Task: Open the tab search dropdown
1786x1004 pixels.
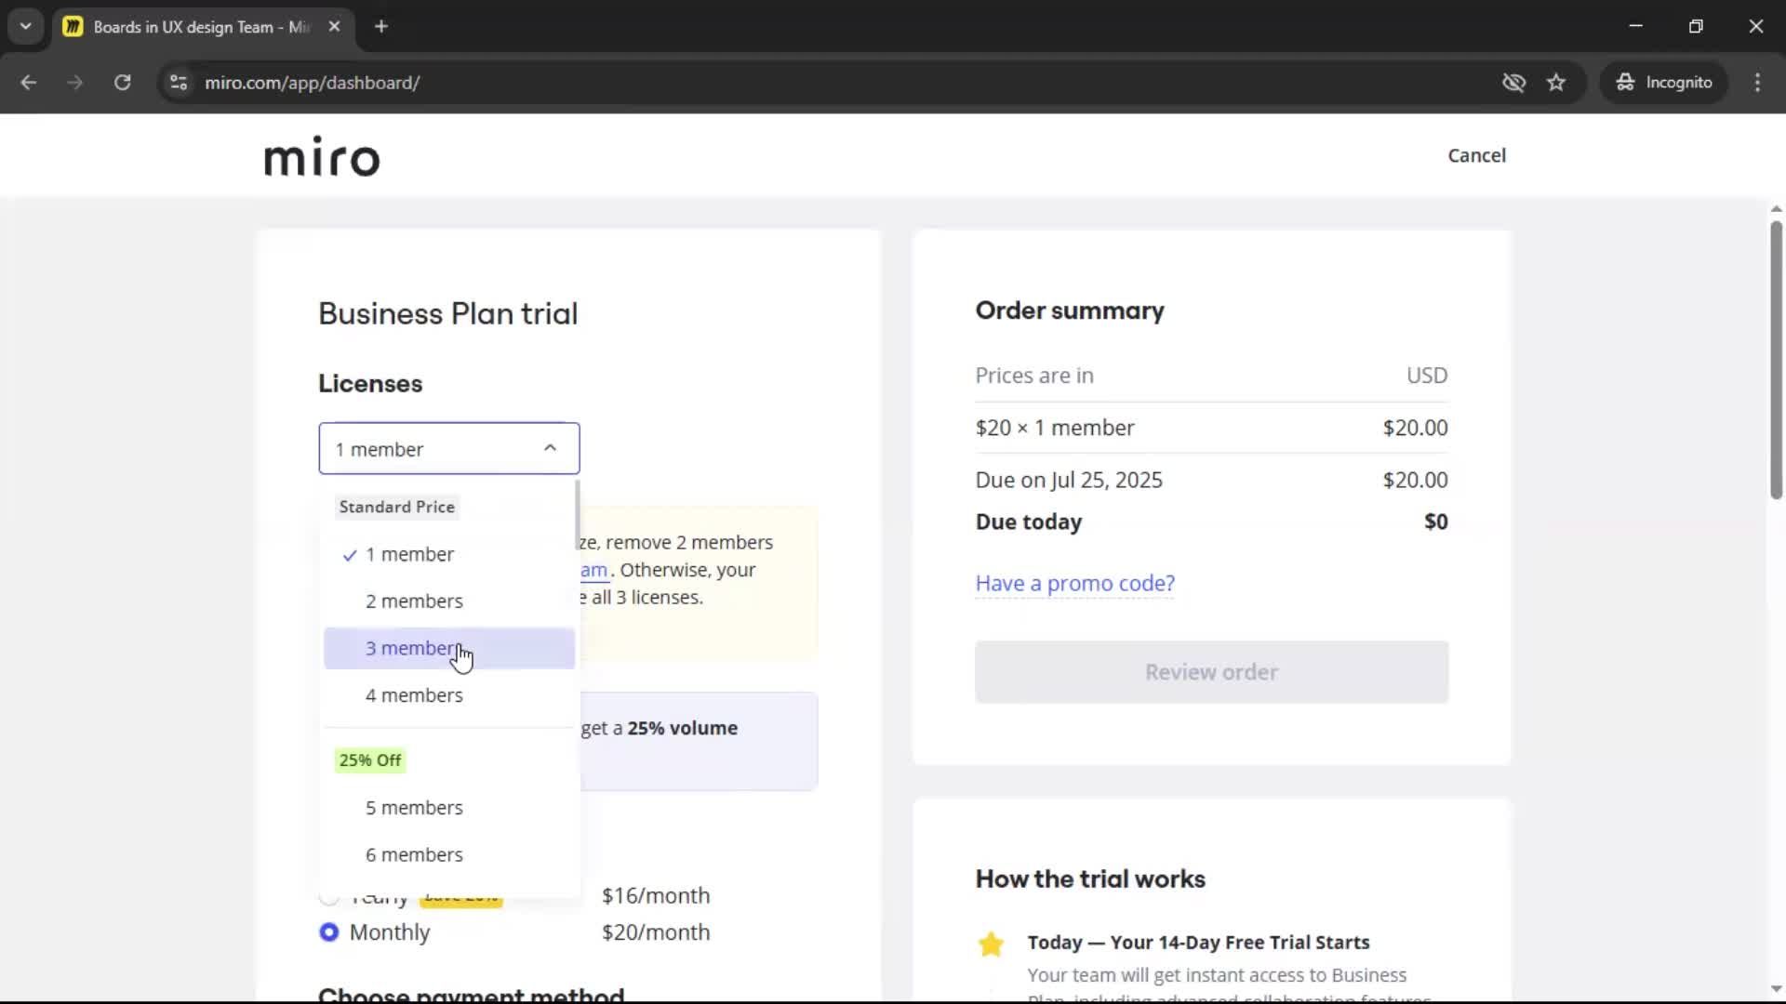Action: [x=26, y=27]
